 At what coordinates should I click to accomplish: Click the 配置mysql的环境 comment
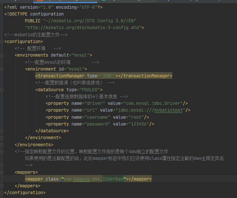point(62,62)
